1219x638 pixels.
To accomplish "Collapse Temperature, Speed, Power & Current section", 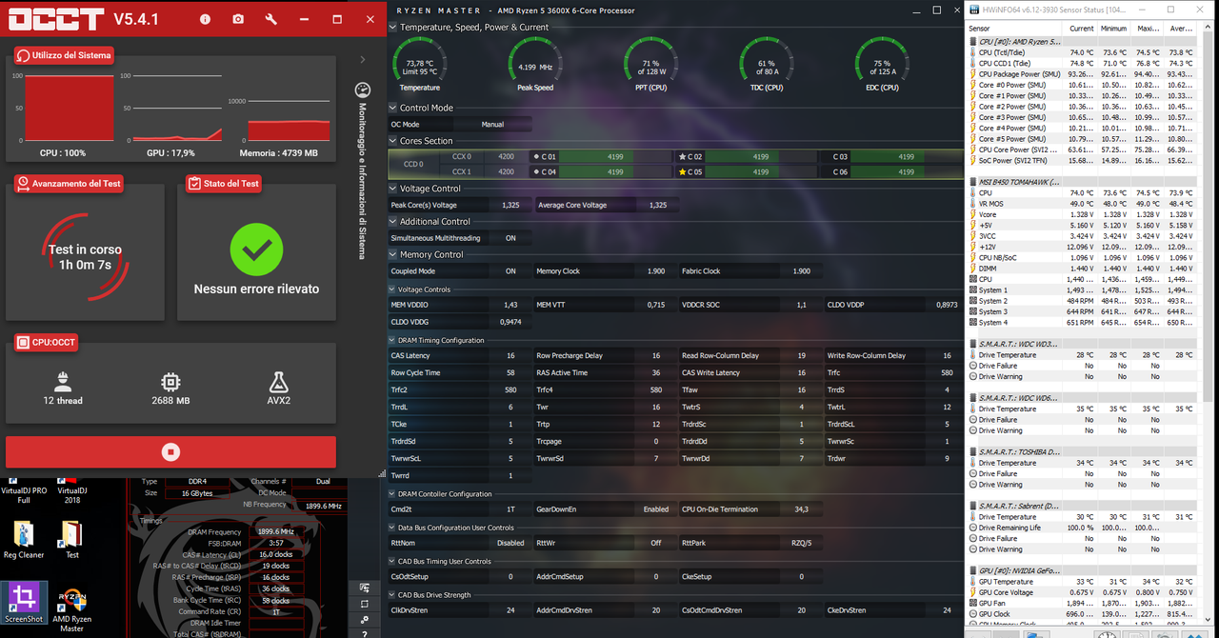I will (393, 28).
